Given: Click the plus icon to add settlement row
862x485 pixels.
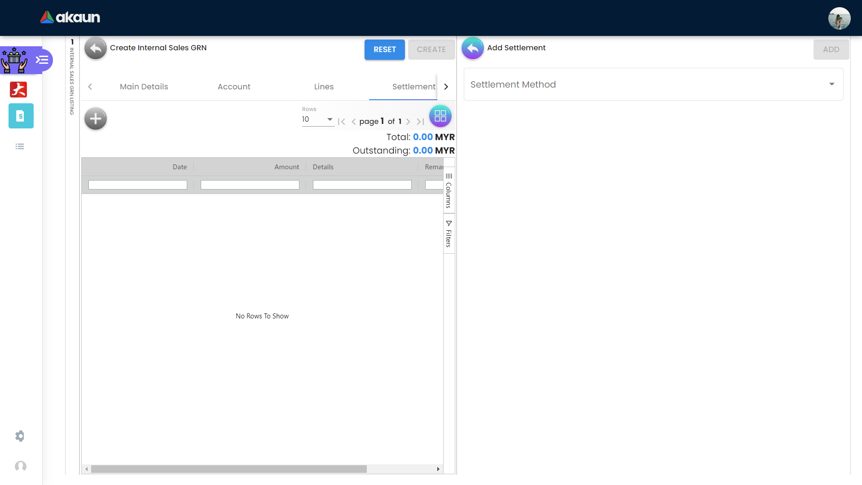Looking at the screenshot, I should (95, 119).
